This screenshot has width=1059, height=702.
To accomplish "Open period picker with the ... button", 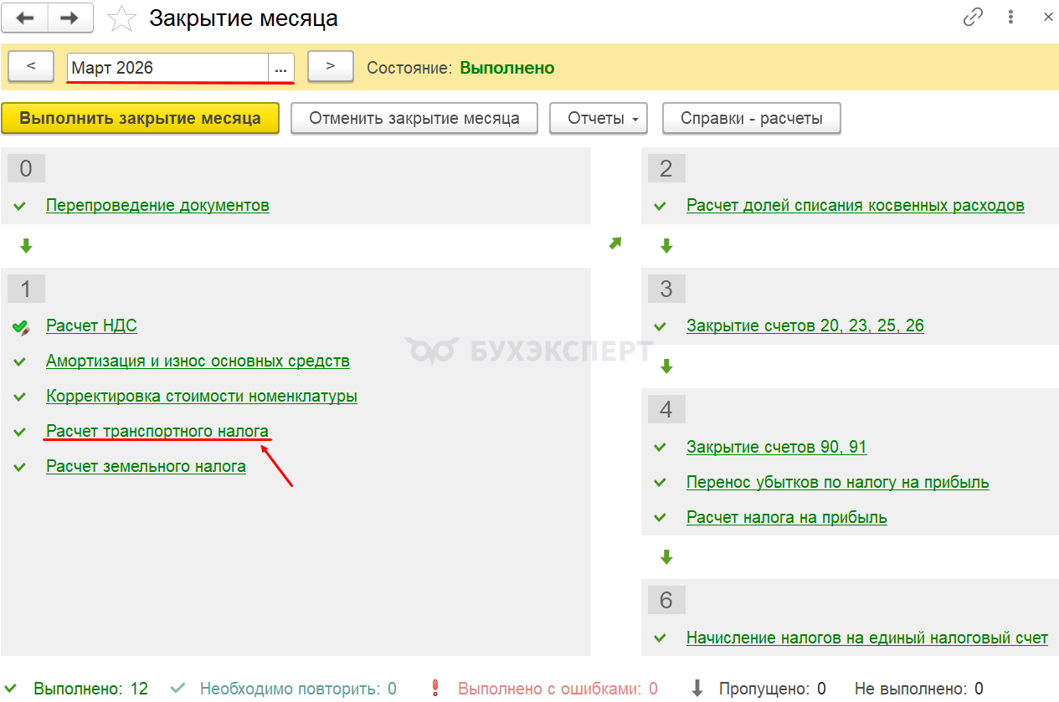I will [x=280, y=68].
